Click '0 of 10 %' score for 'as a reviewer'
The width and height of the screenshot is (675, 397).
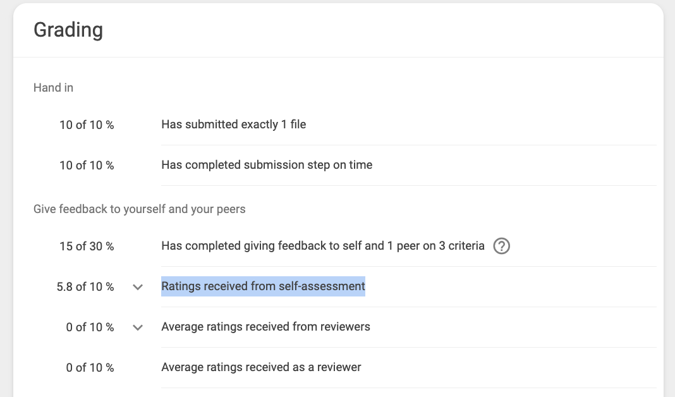coord(90,368)
